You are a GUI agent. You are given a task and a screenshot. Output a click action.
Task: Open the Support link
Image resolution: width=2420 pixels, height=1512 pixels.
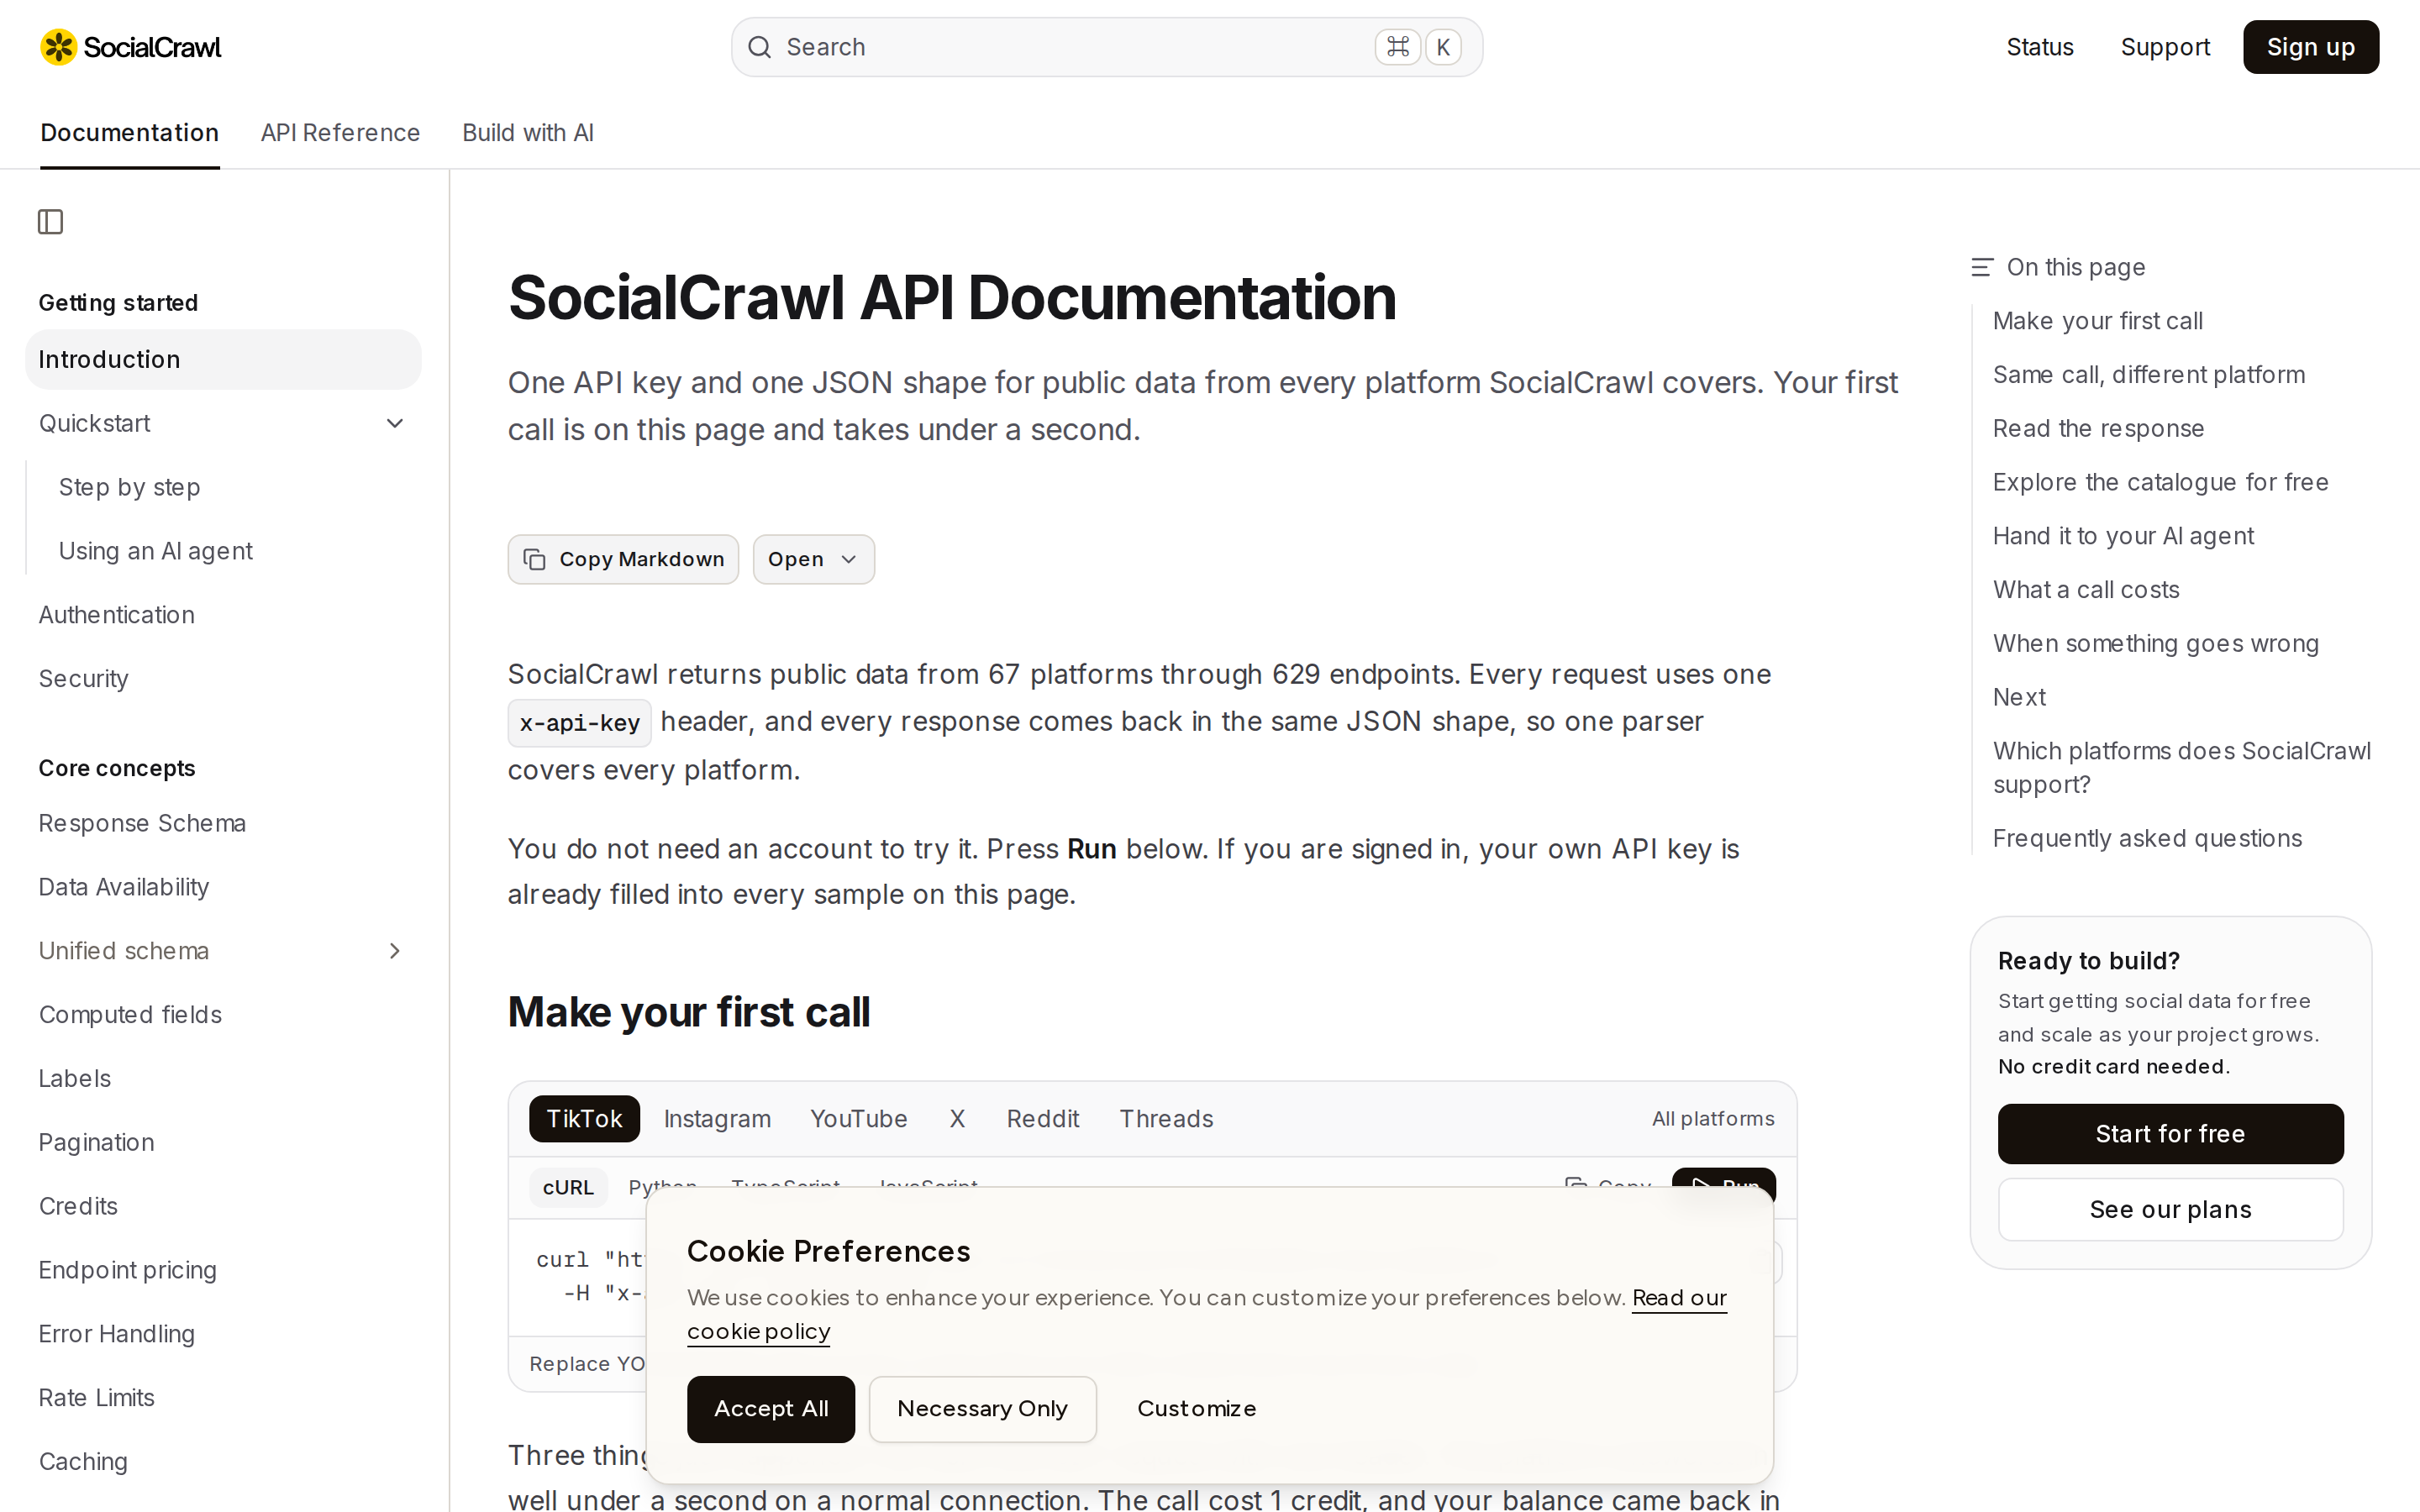[2165, 47]
